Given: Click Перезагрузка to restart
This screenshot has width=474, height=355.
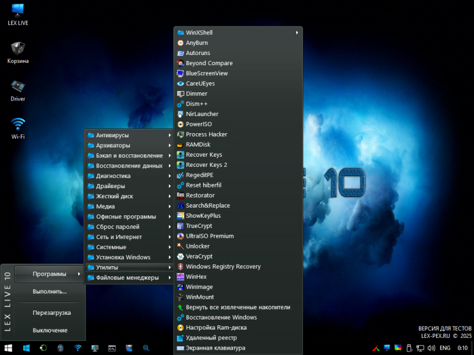Looking at the screenshot, I should tap(52, 312).
